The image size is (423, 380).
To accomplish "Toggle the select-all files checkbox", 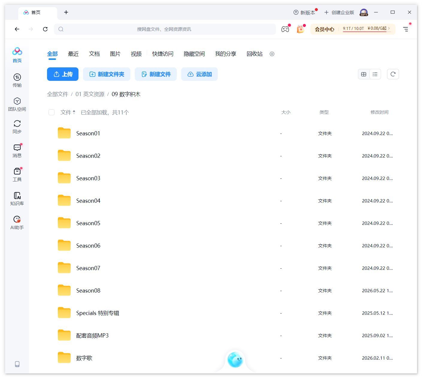I will pyautogui.click(x=52, y=112).
